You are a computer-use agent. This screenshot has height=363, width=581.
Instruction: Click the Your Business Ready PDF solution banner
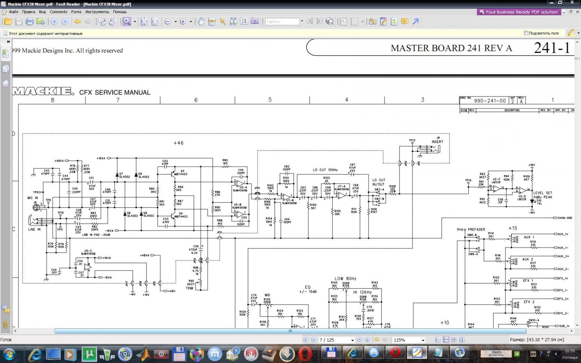(x=519, y=12)
